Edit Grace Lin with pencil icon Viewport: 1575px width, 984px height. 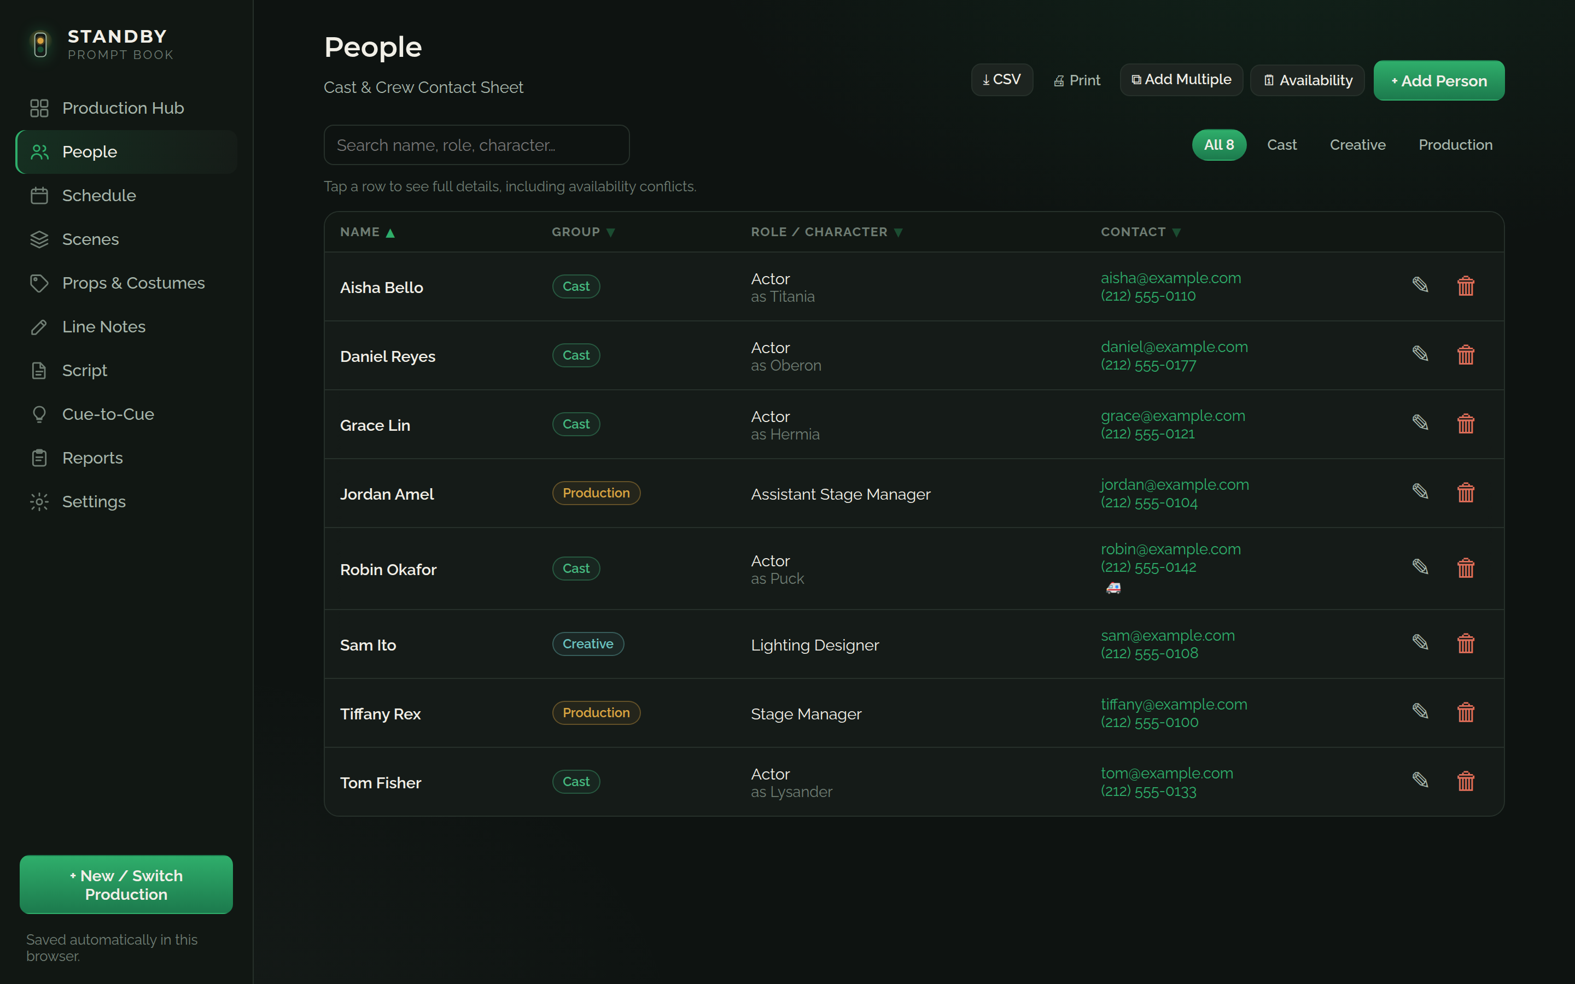coord(1420,423)
